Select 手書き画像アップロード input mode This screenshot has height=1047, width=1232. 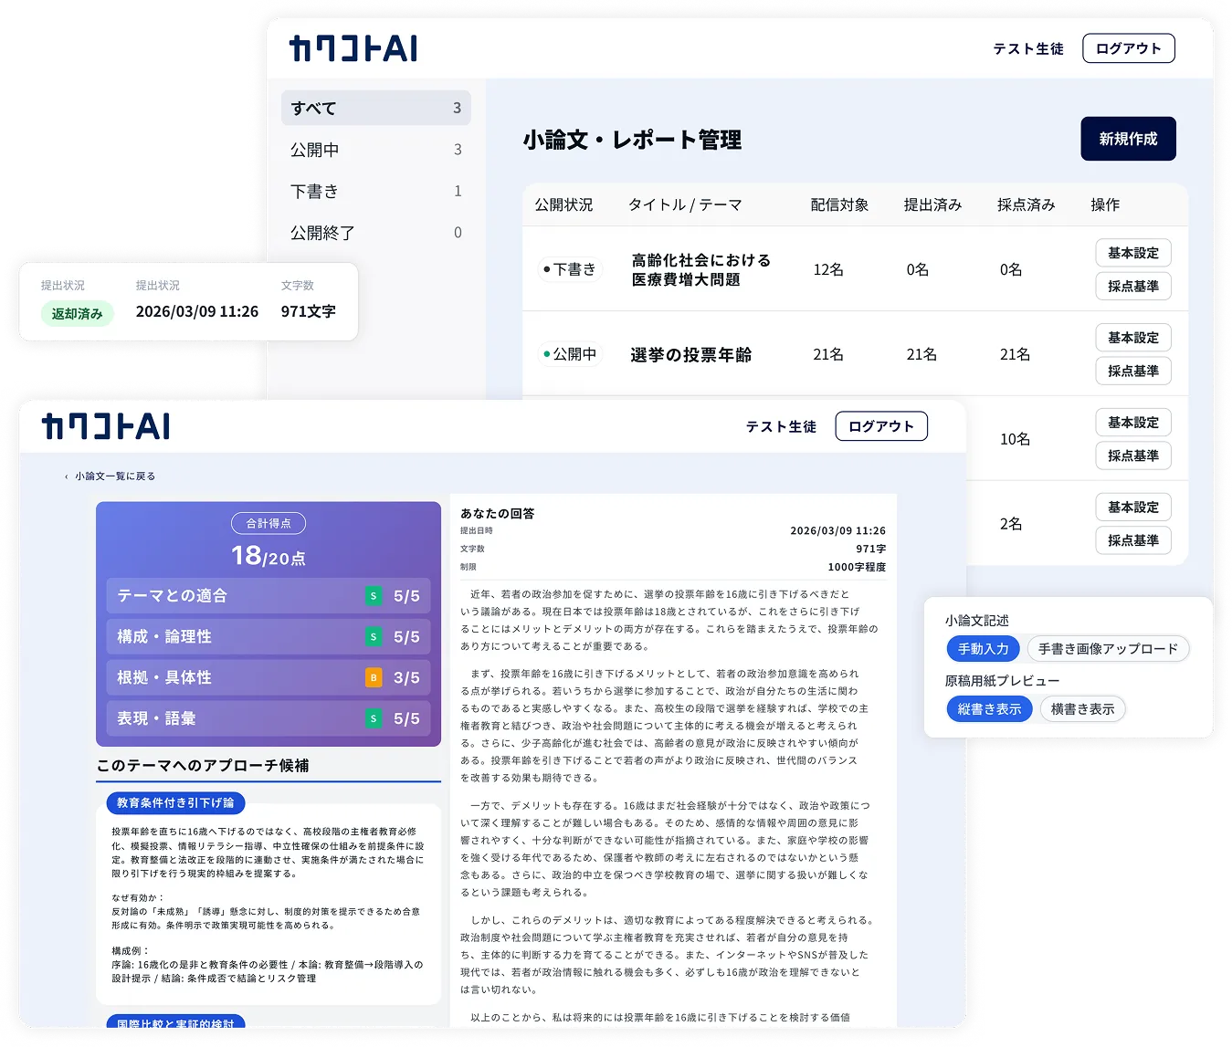coord(1108,649)
